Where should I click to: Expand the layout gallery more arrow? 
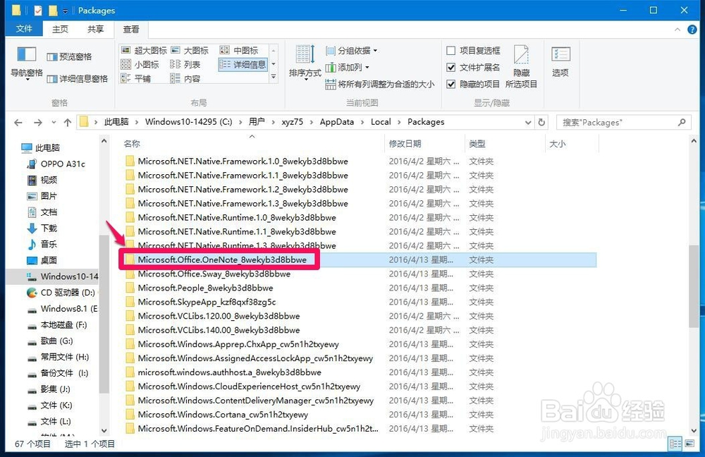click(x=274, y=78)
